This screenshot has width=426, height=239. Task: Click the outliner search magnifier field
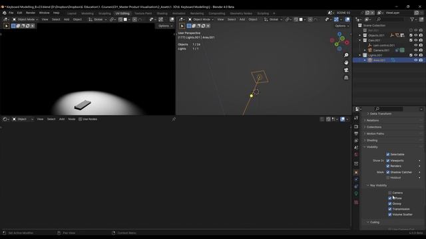click(390, 19)
